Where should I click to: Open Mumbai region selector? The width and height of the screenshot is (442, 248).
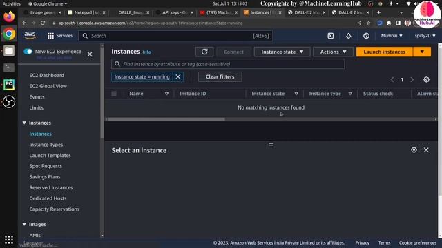(x=392, y=36)
